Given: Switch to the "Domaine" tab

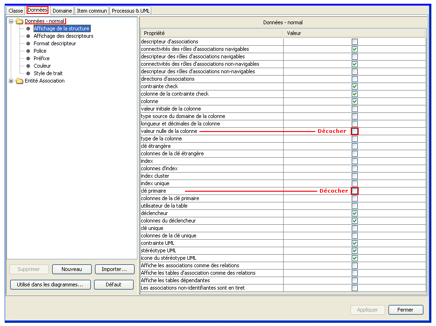Looking at the screenshot, I should [x=62, y=10].
